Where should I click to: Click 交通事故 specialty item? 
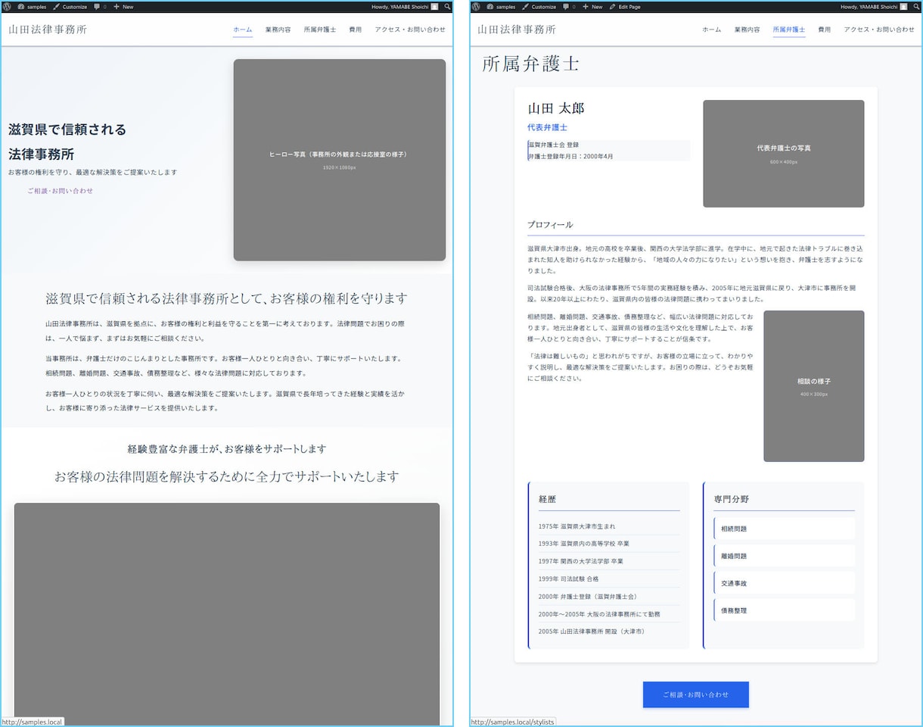click(784, 583)
